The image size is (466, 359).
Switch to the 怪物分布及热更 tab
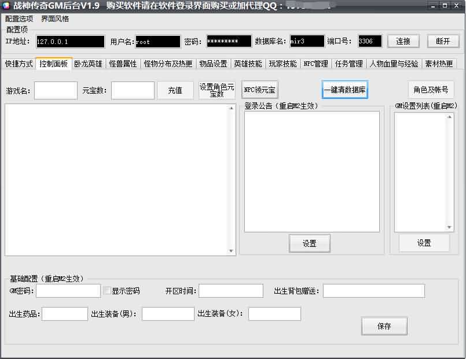pyautogui.click(x=168, y=64)
